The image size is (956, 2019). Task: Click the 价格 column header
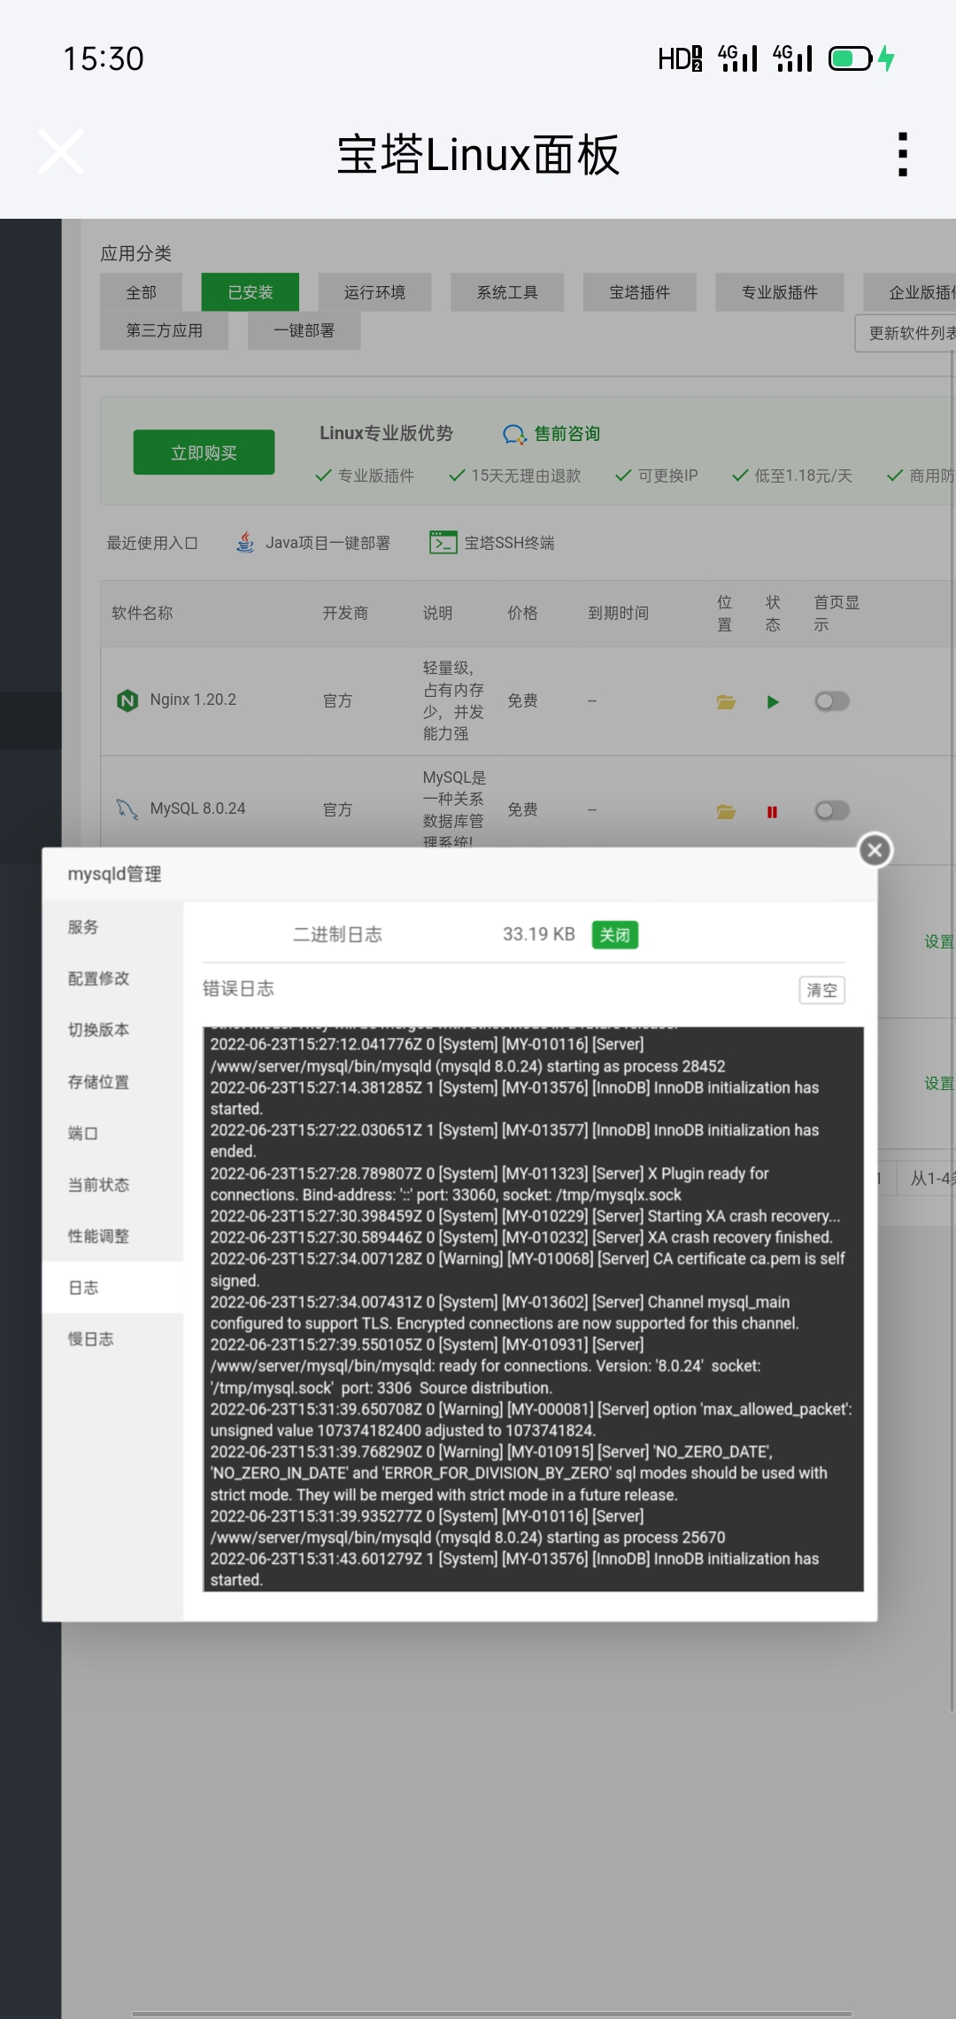[522, 613]
